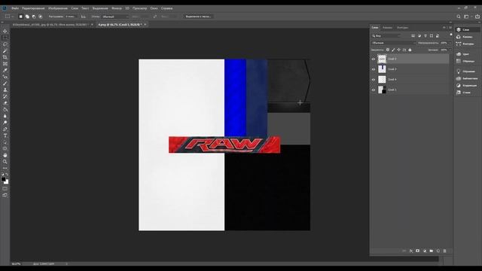Toggle lock all padlock icon
482x271 pixels.
click(410, 50)
